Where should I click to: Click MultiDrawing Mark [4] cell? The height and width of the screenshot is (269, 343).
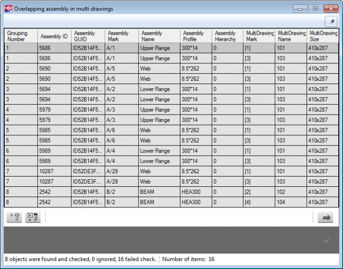point(259,202)
